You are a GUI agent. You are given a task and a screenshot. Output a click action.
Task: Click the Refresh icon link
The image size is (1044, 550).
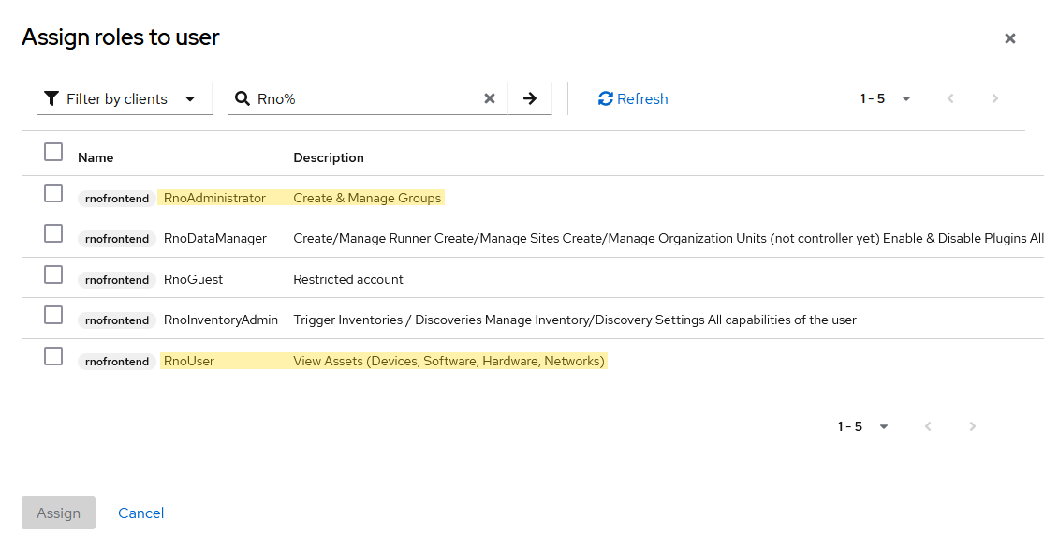tap(633, 98)
